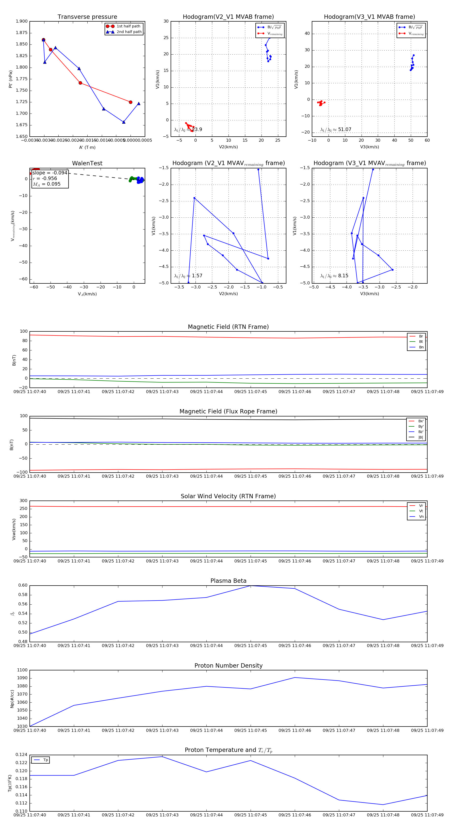Image resolution: width=457 pixels, height=838 pixels.
Task: Click the Magnetic Field (Flux Rope Frame) title
Action: pos(228,411)
